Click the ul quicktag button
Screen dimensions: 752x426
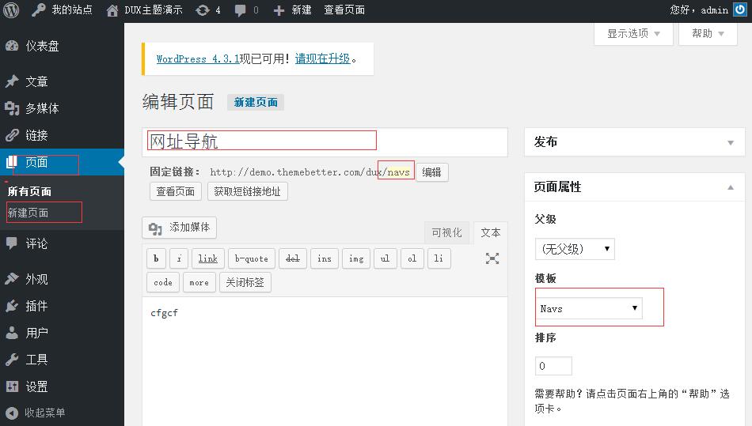[385, 258]
